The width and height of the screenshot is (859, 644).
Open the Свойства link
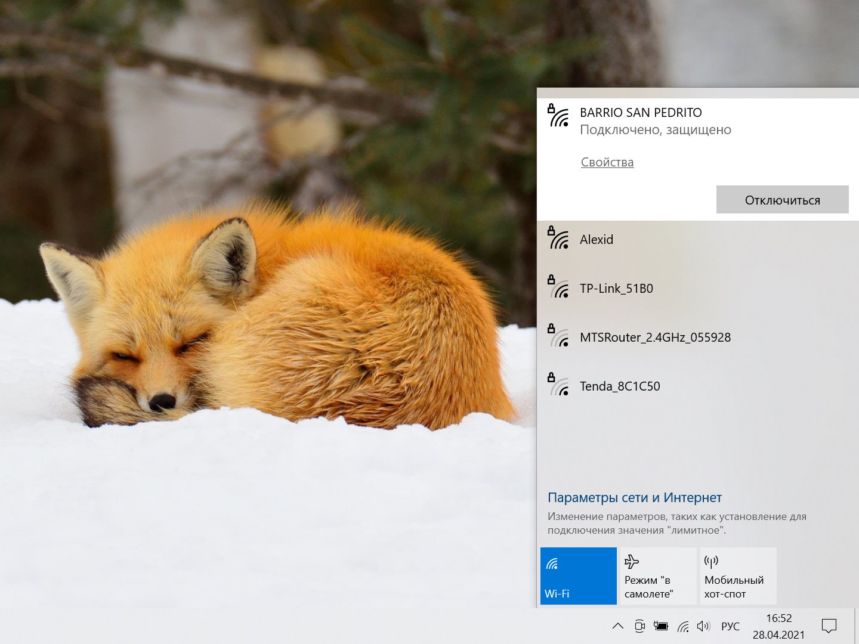point(607,162)
